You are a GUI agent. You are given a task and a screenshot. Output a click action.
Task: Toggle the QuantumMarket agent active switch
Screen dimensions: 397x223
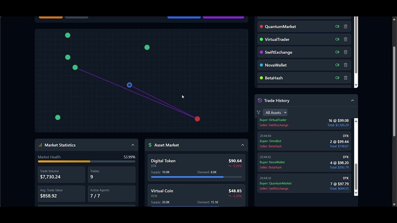[337, 27]
